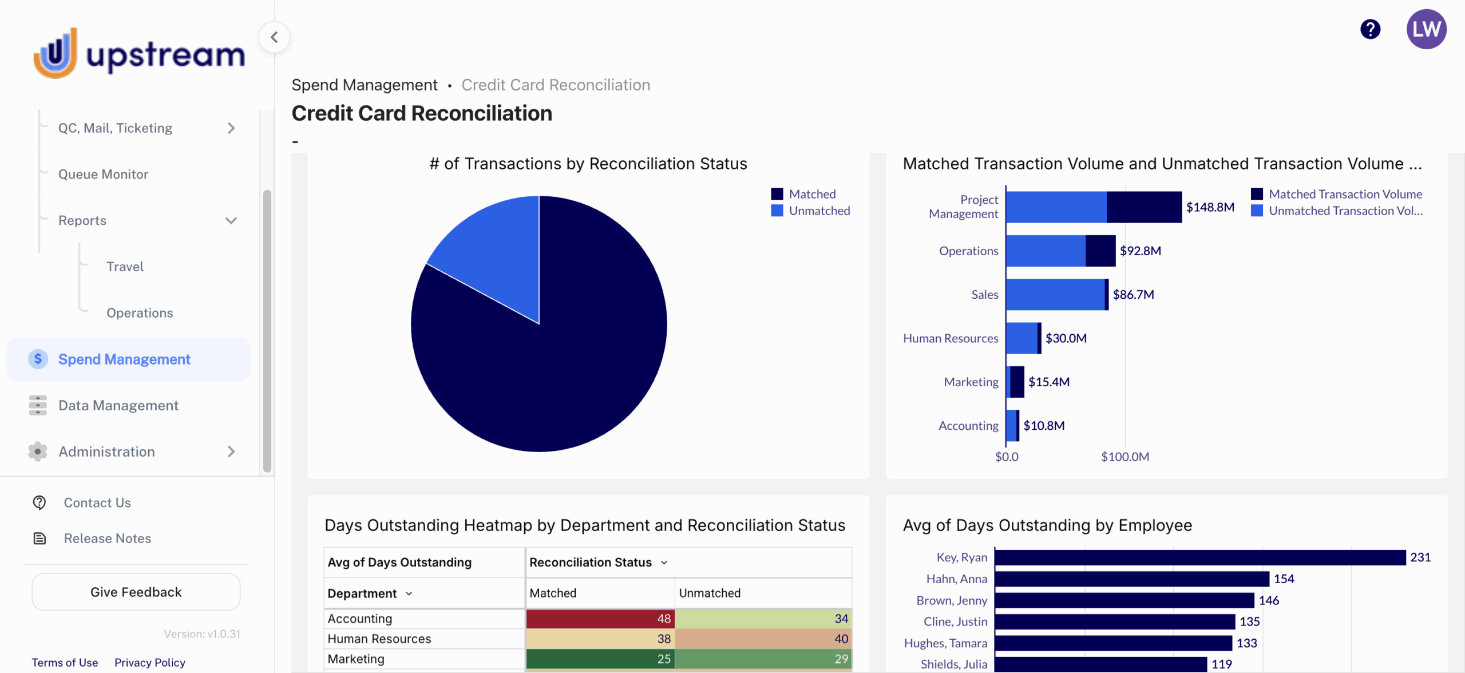Open the LW user avatar menu

click(1426, 29)
